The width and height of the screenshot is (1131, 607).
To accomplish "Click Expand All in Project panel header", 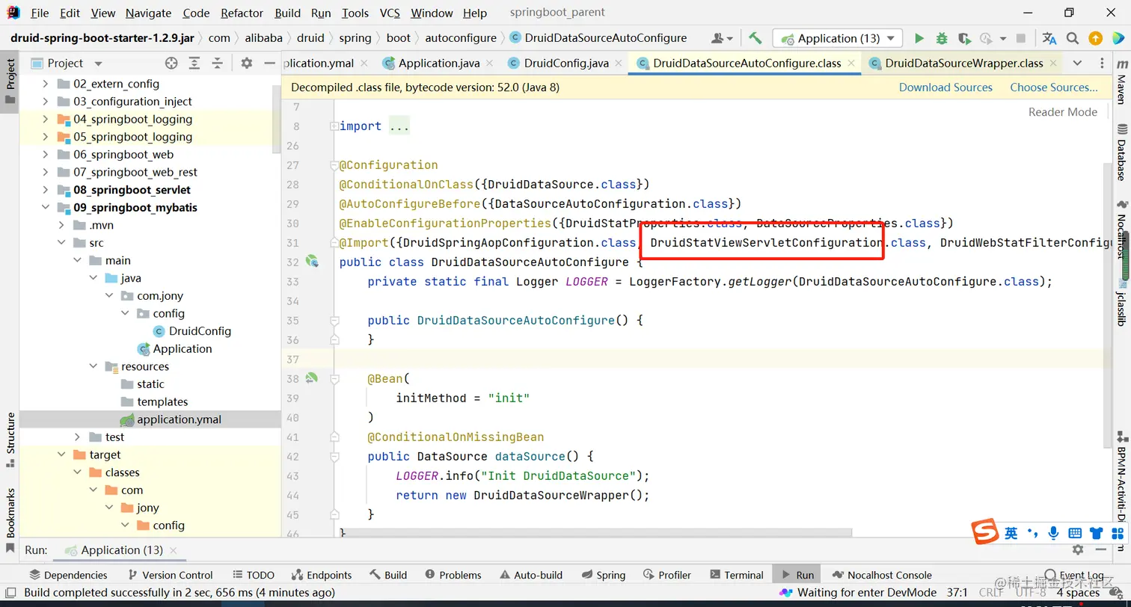I will coord(194,63).
